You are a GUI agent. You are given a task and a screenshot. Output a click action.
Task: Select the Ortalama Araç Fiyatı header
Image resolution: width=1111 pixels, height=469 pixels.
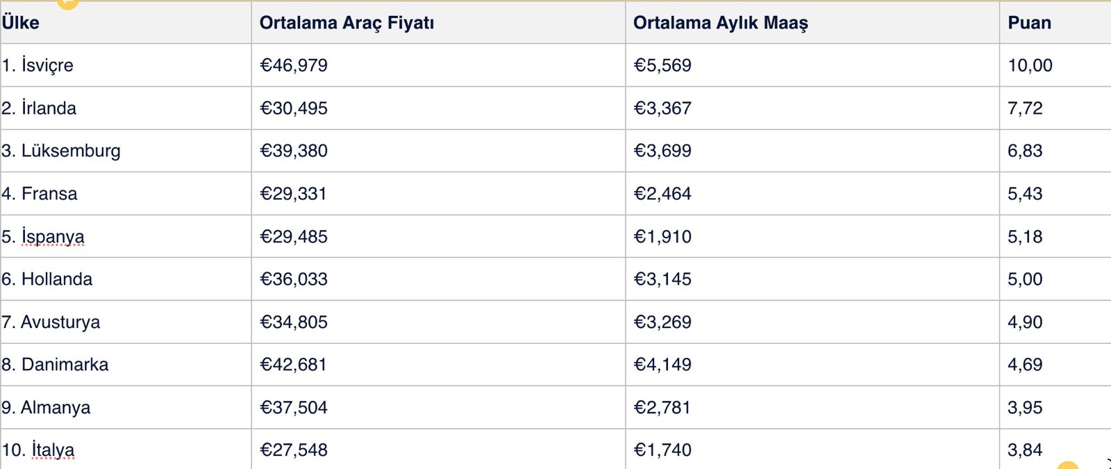[x=438, y=22]
